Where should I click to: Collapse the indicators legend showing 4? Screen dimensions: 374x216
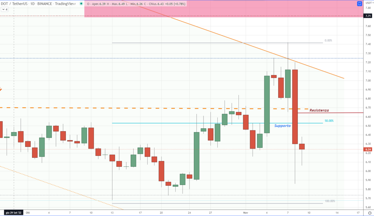click(5, 10)
